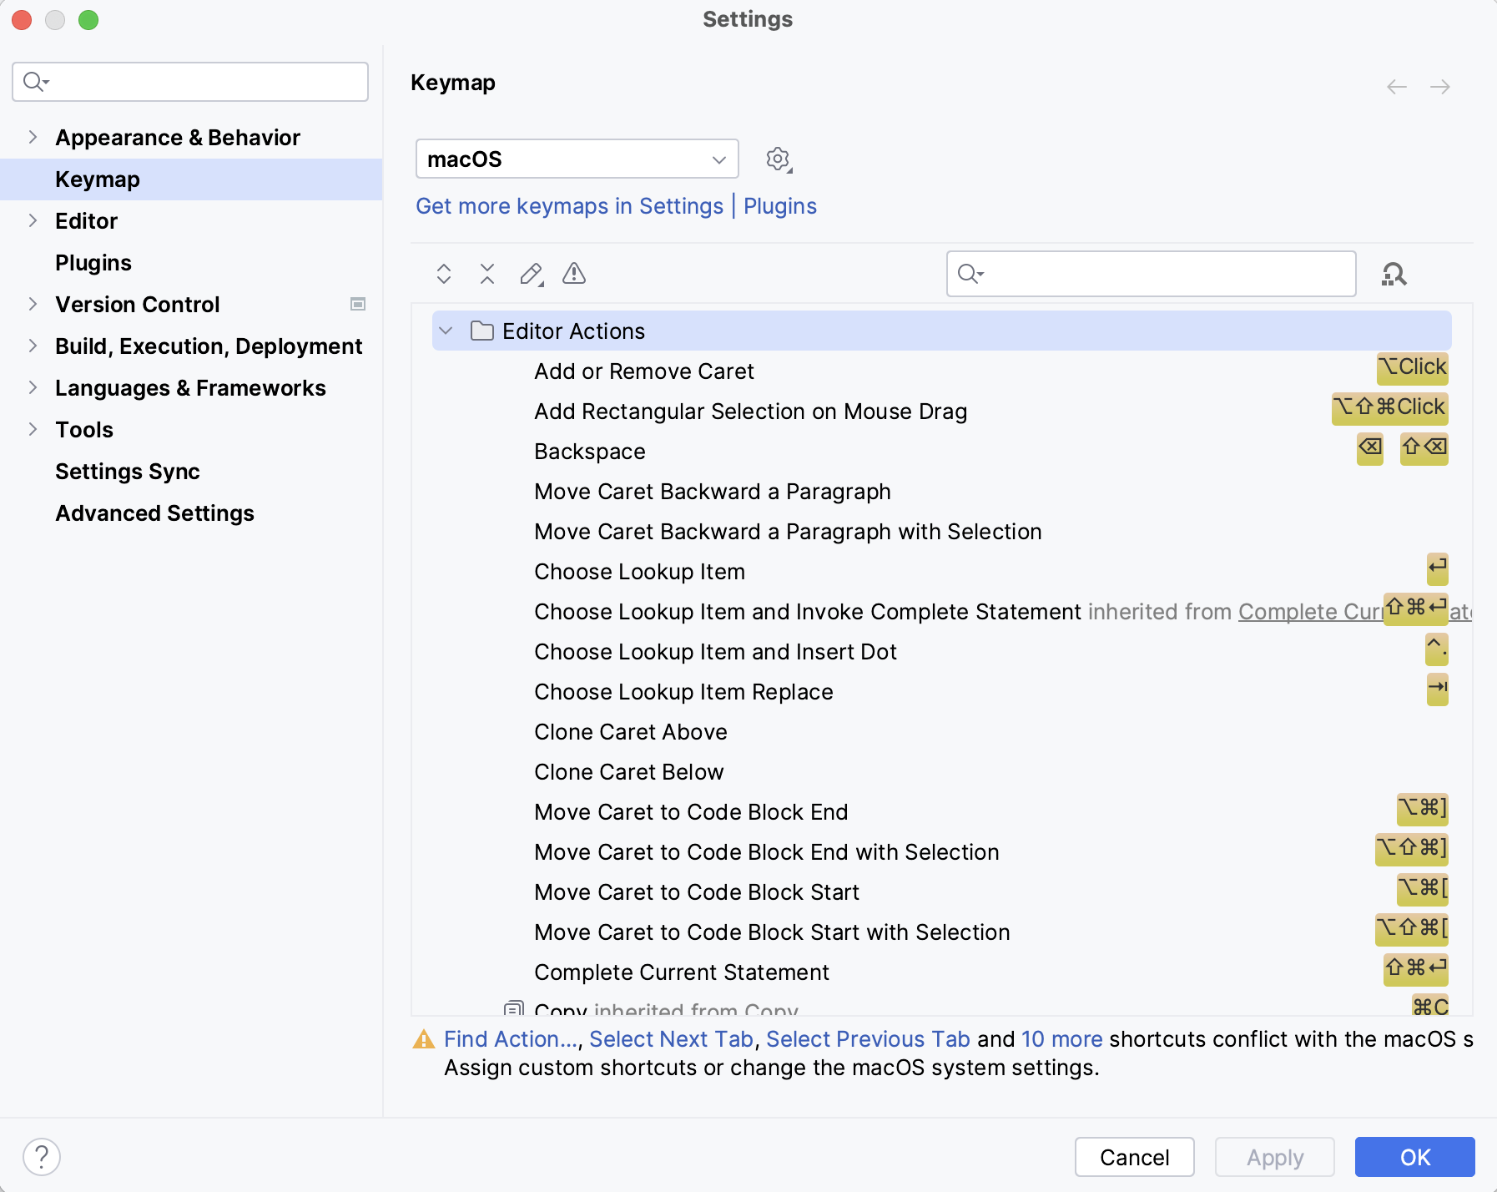Collapse all items in the keymap tree
The image size is (1497, 1192).
486,274
